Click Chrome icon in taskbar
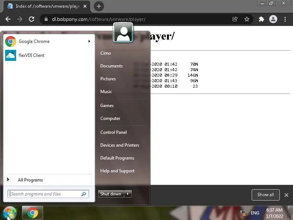Viewport: 293px width, 220px height. click(33, 213)
